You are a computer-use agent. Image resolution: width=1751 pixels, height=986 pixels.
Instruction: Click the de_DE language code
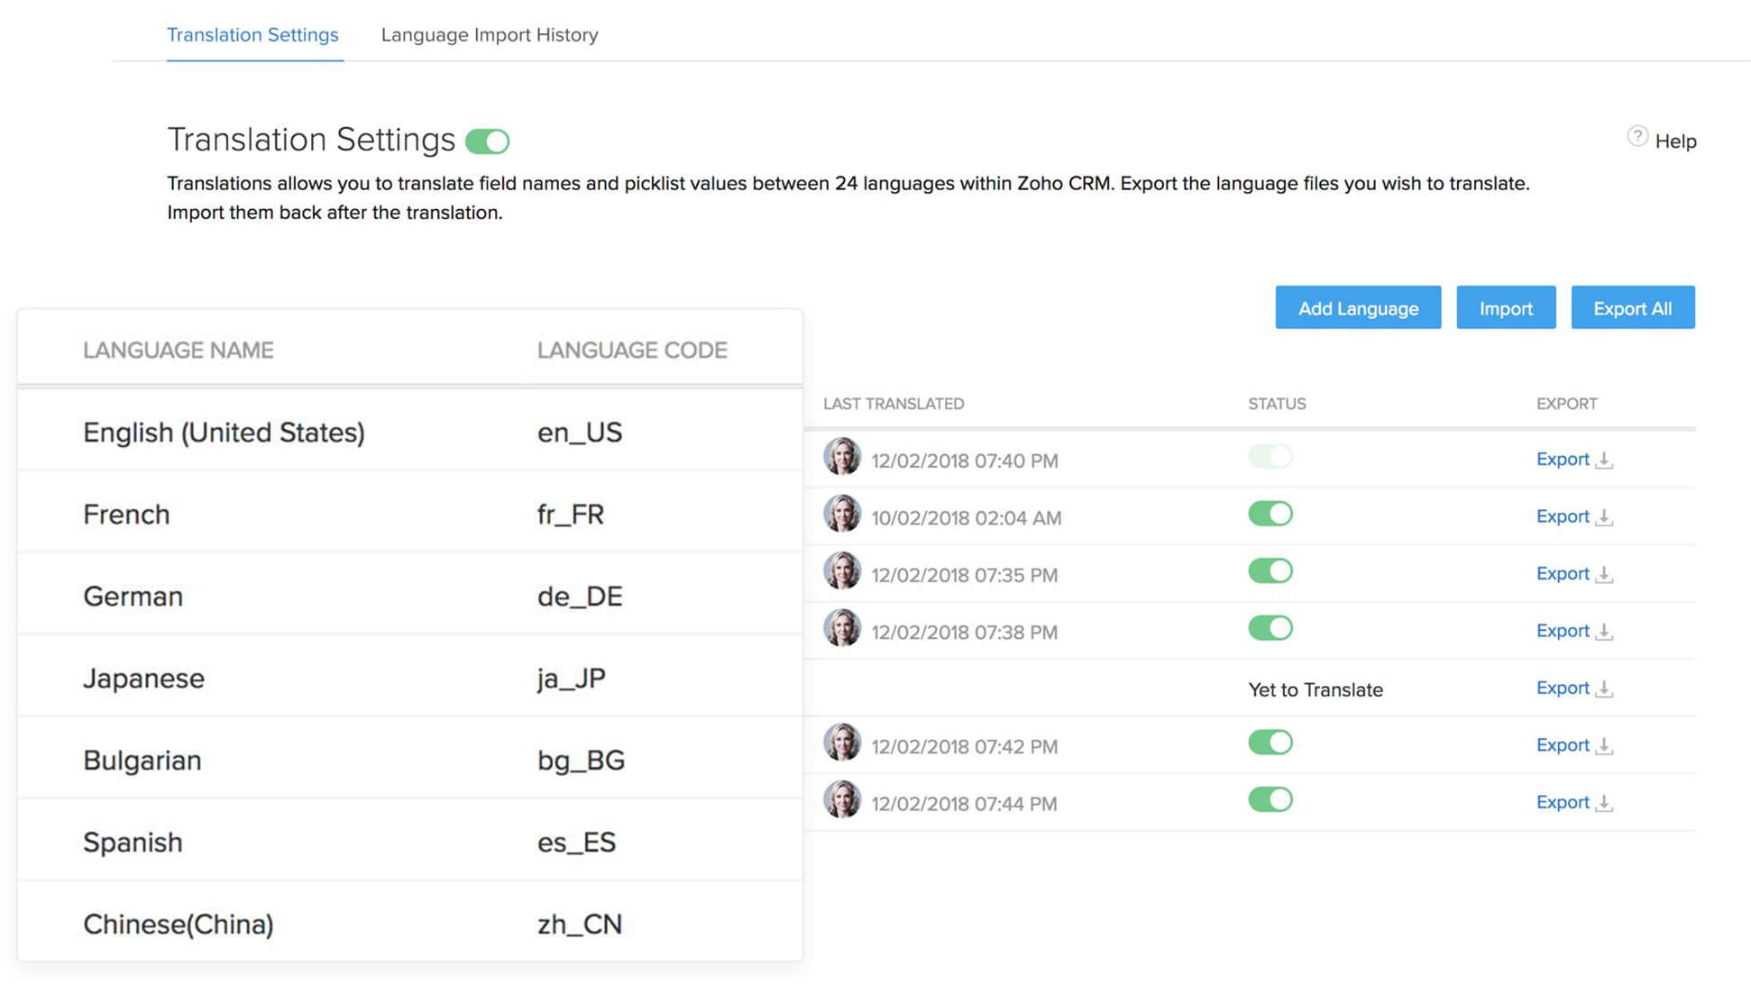pos(579,597)
